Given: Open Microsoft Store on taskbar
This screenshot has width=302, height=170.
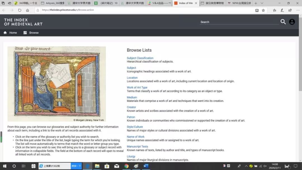Looking at the screenshot, I should click(107, 166).
